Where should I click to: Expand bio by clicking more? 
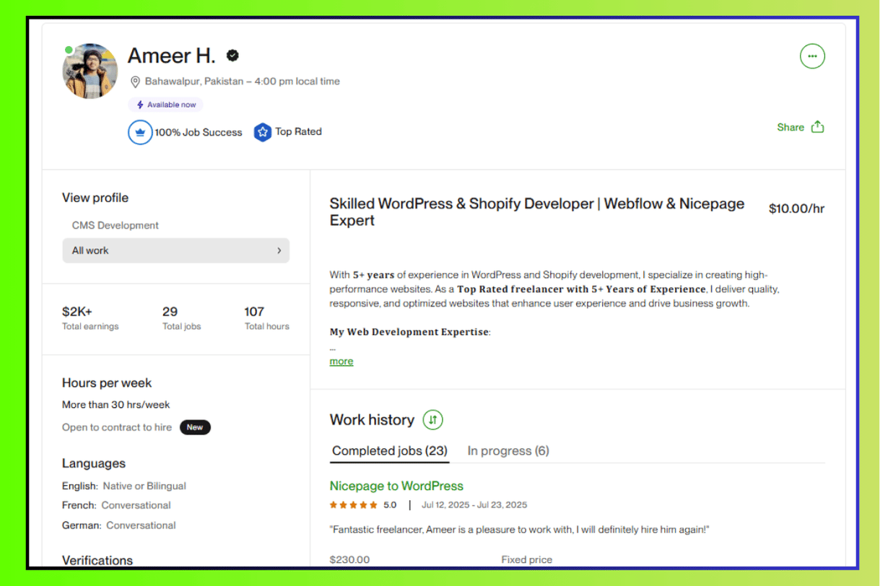click(x=341, y=362)
